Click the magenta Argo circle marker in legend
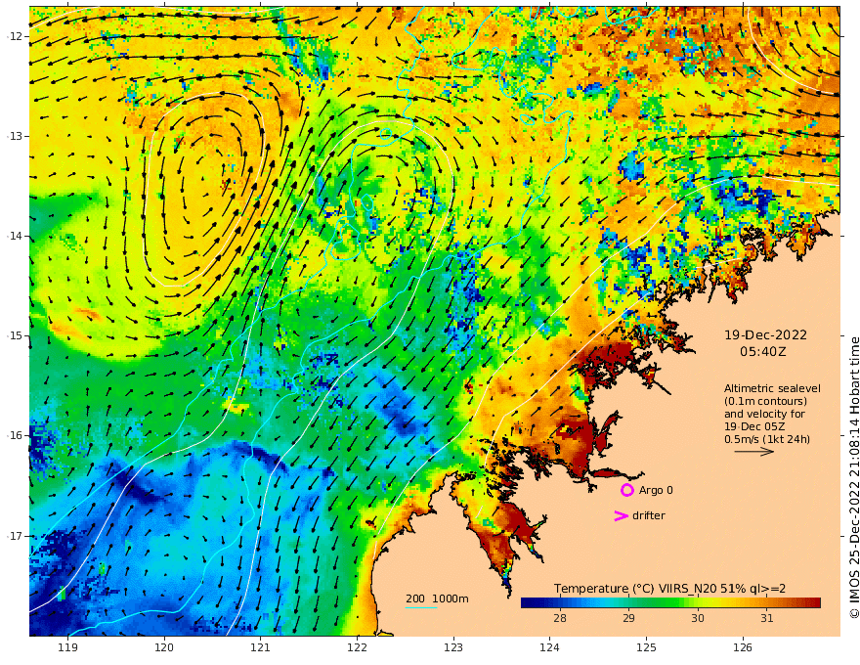Image resolution: width=860 pixels, height=665 pixels. (x=626, y=490)
